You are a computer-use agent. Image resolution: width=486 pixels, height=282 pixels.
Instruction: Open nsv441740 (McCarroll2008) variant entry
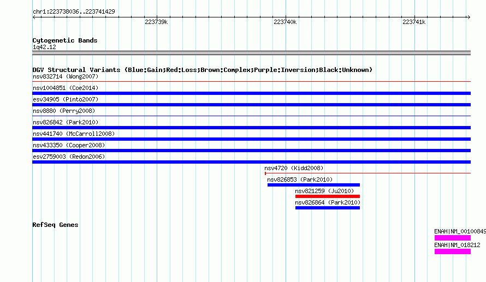point(74,134)
